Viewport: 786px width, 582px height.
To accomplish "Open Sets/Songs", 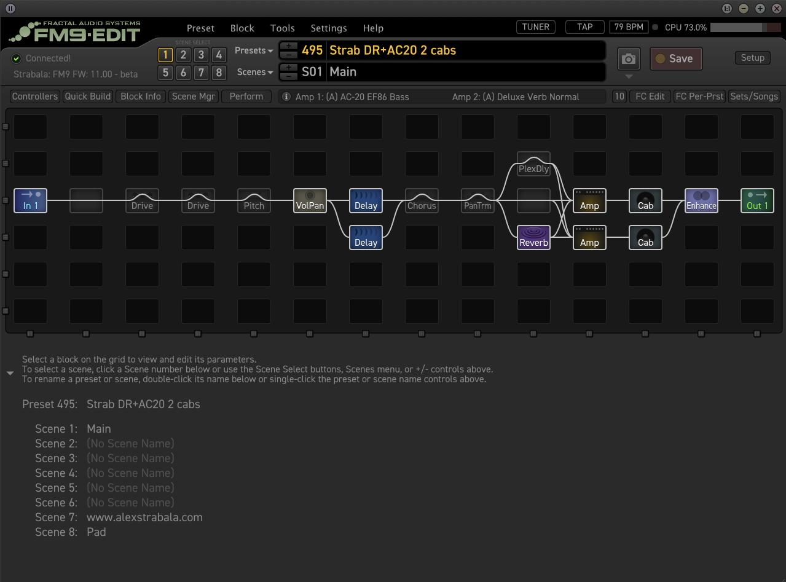I will point(754,96).
